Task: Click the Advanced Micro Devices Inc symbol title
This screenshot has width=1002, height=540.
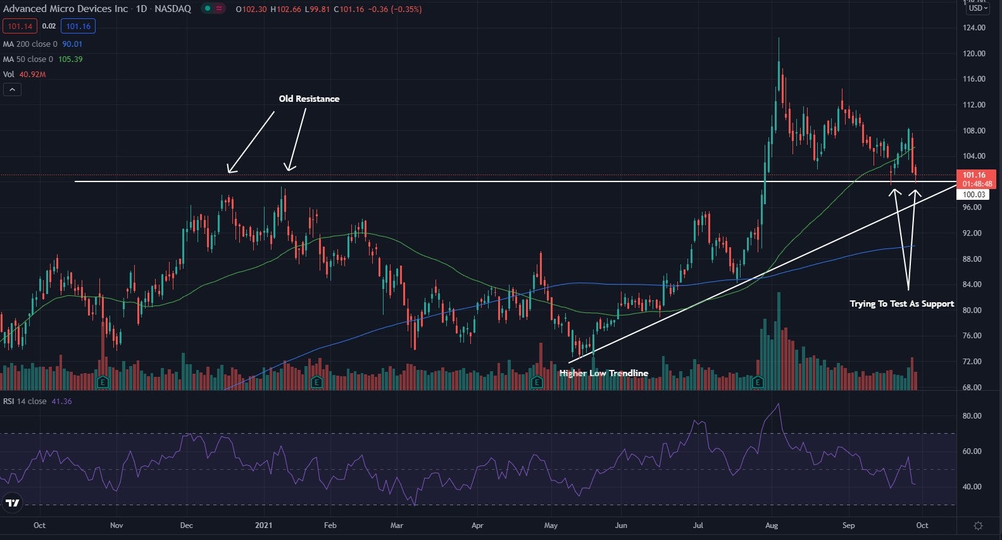Action: click(66, 9)
